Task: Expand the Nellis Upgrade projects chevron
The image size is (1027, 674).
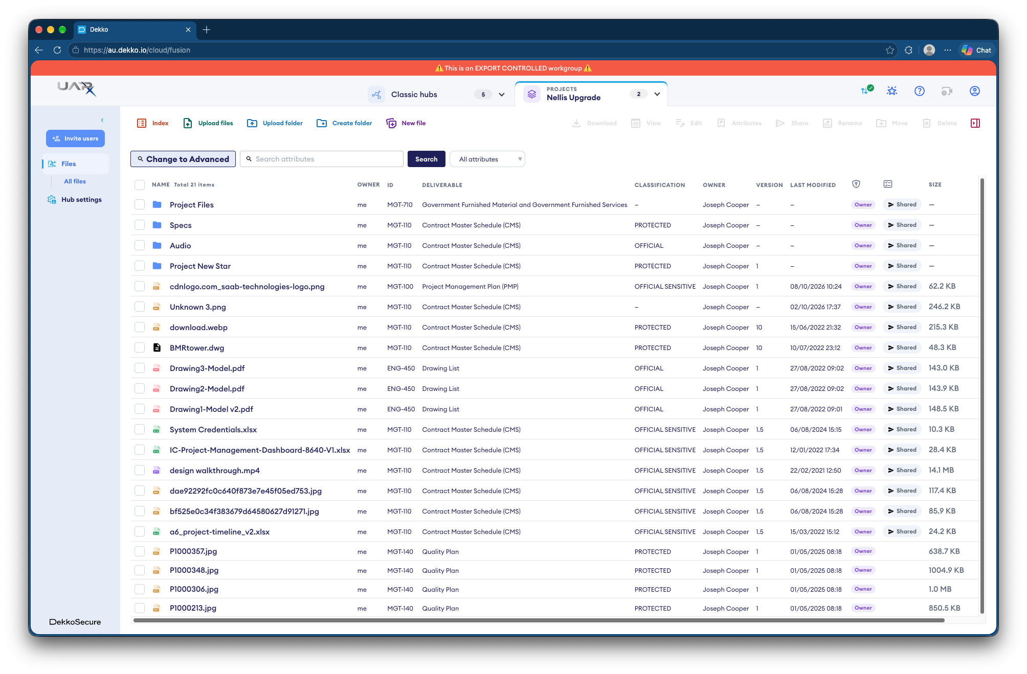Action: (x=657, y=94)
